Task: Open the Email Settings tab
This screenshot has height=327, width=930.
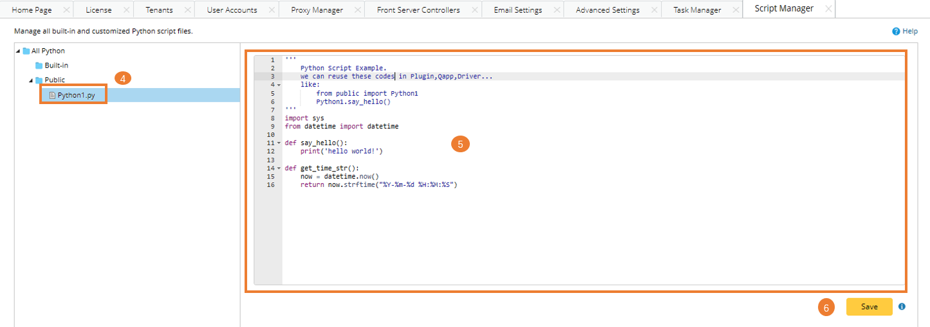Action: (517, 10)
